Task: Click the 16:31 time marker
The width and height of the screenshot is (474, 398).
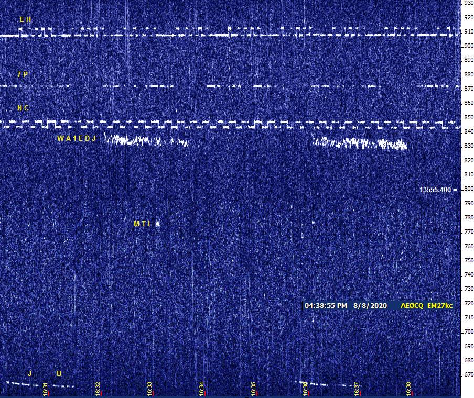Action: coord(46,389)
